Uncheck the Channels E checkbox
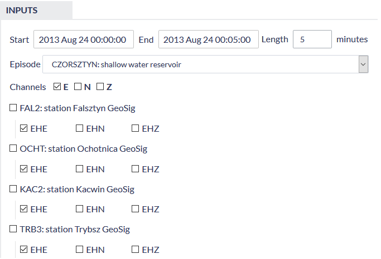Viewport: 381px width, 259px height. tap(57, 86)
